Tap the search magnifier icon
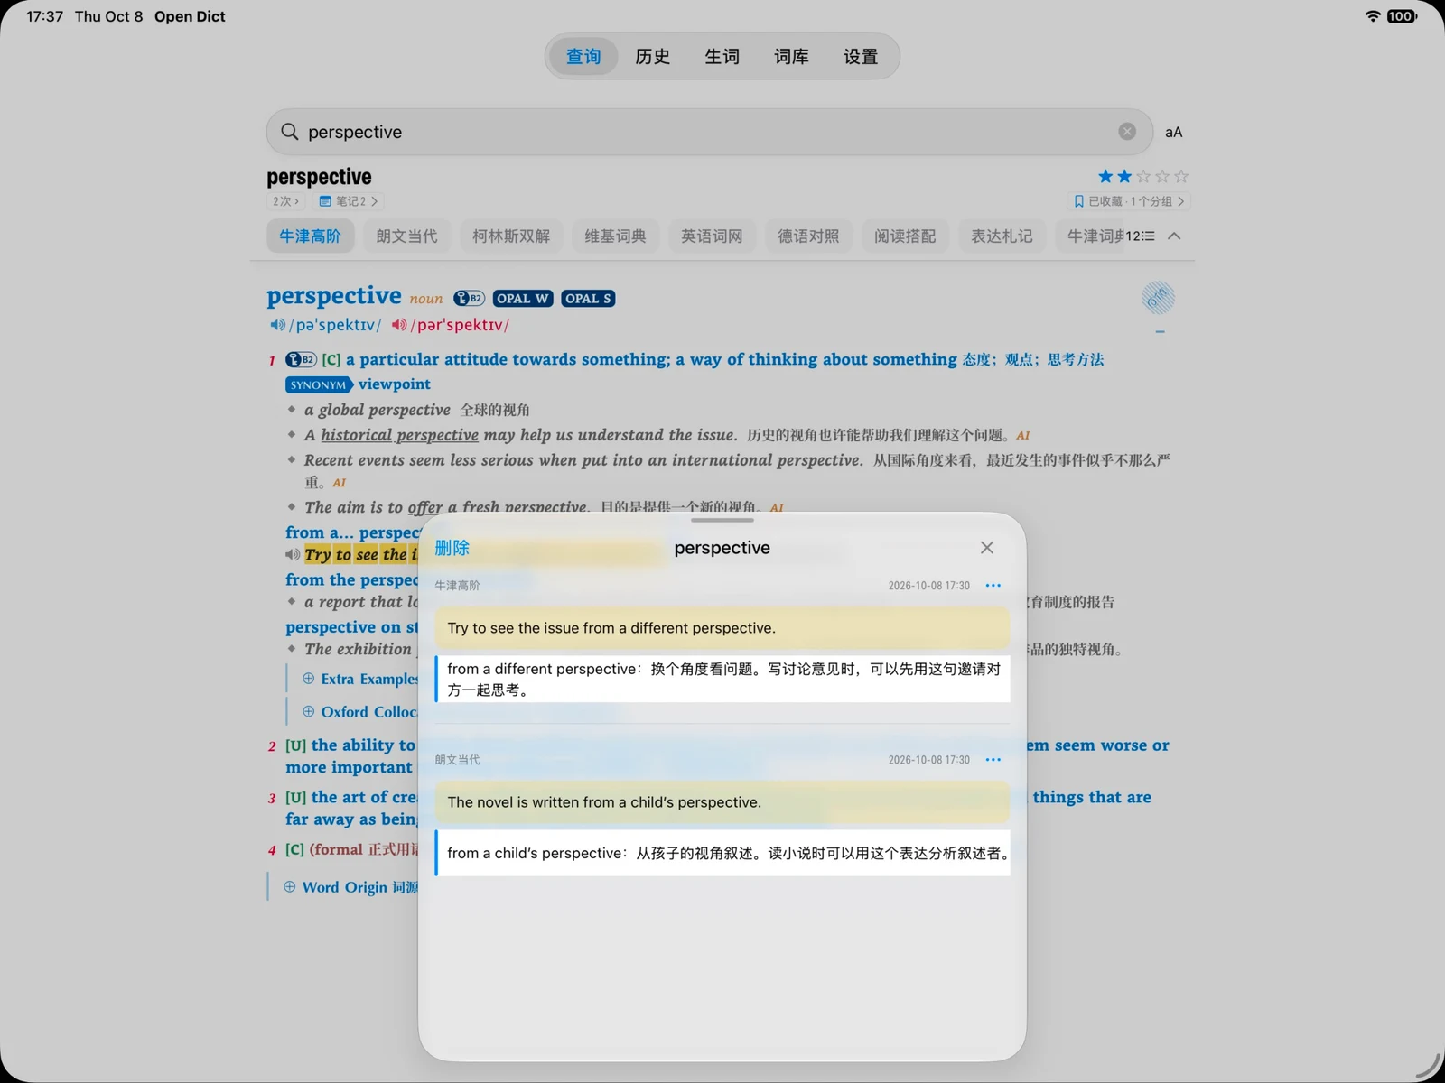 (289, 132)
